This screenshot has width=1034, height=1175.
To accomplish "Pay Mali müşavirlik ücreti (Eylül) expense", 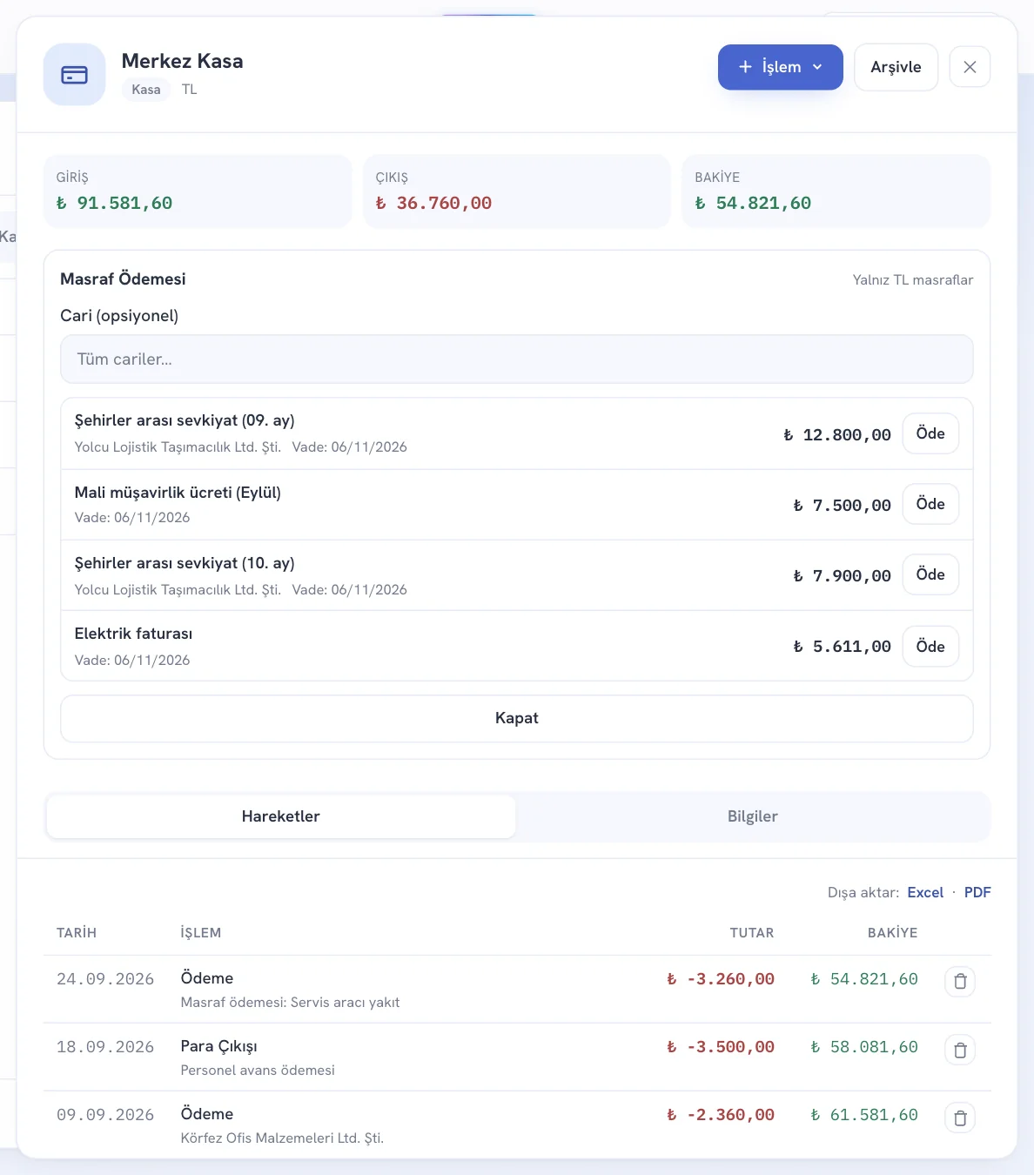I will 930,504.
